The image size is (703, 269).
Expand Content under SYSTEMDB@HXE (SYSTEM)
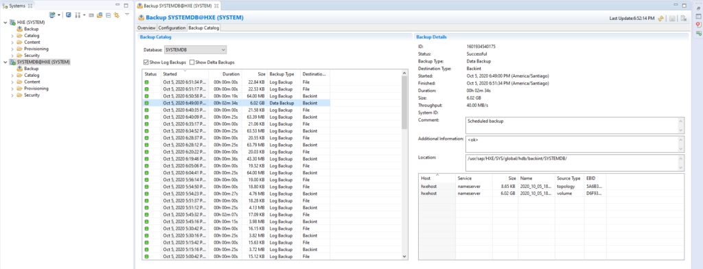click(12, 82)
